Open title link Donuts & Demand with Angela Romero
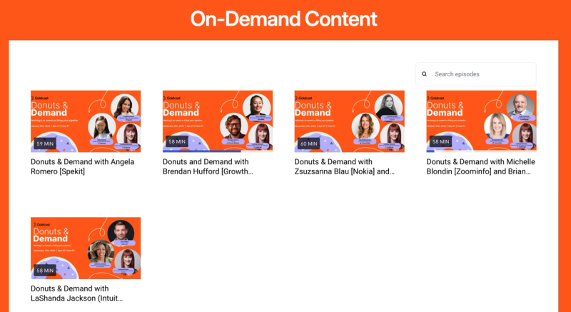The width and height of the screenshot is (571, 312). coord(82,166)
